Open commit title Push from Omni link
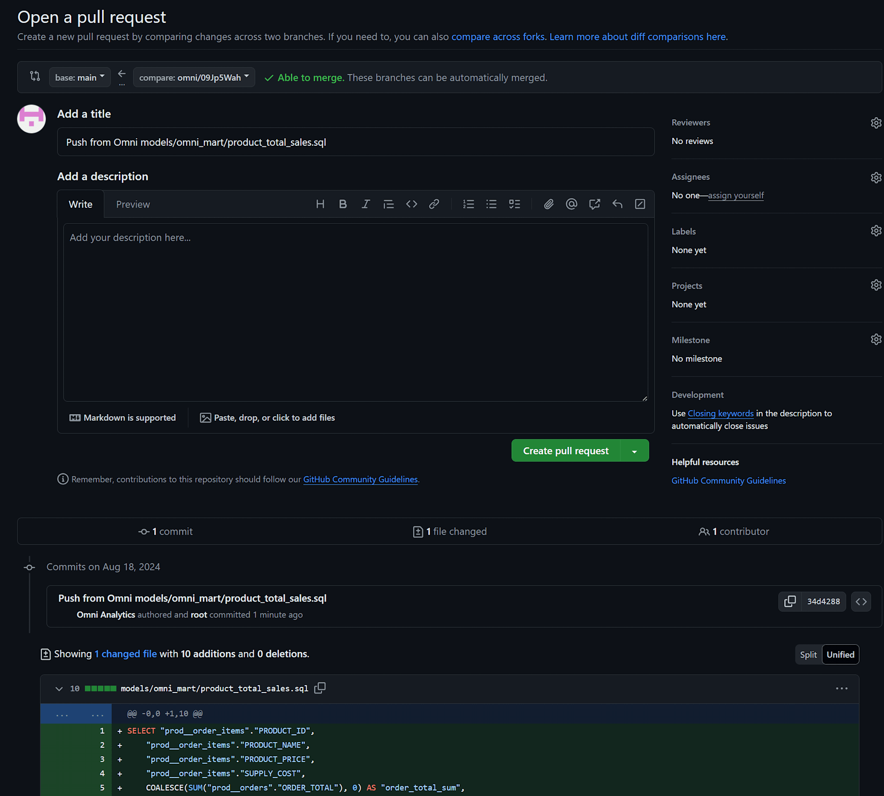Screen dimensions: 884x796 pyautogui.click(x=192, y=598)
